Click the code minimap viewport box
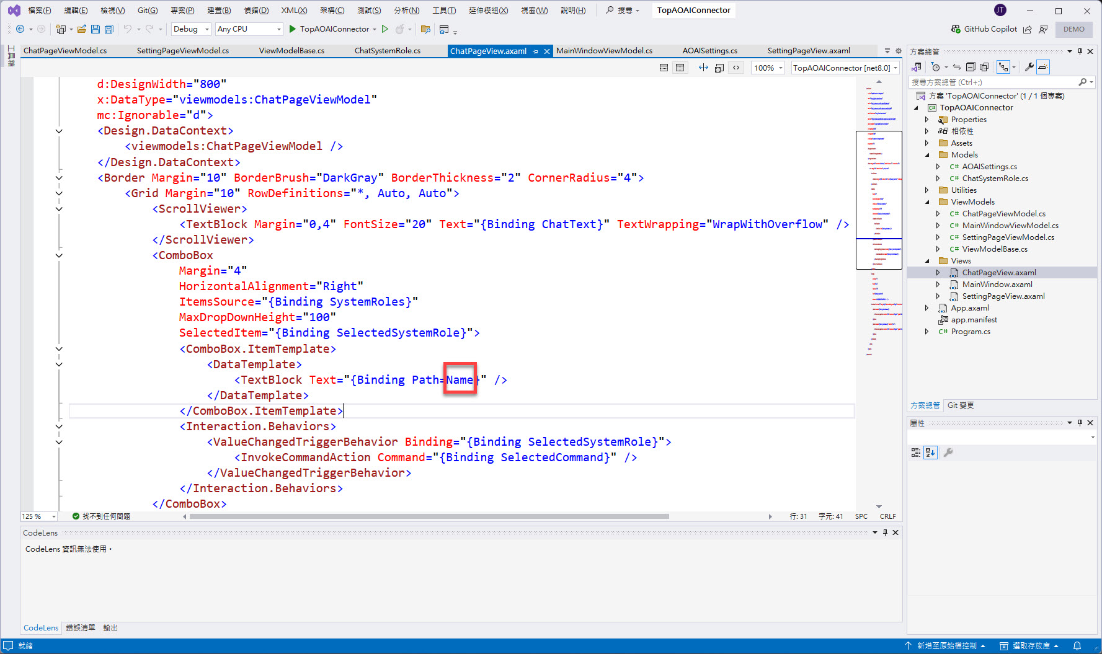This screenshot has height=654, width=1102. (x=879, y=200)
